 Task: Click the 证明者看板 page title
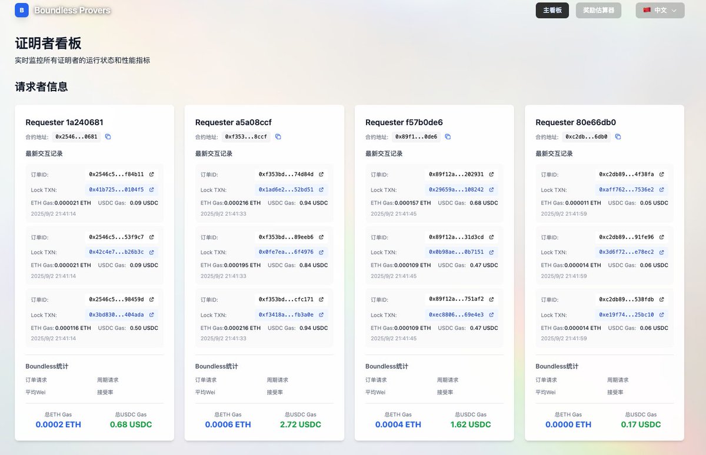point(48,43)
